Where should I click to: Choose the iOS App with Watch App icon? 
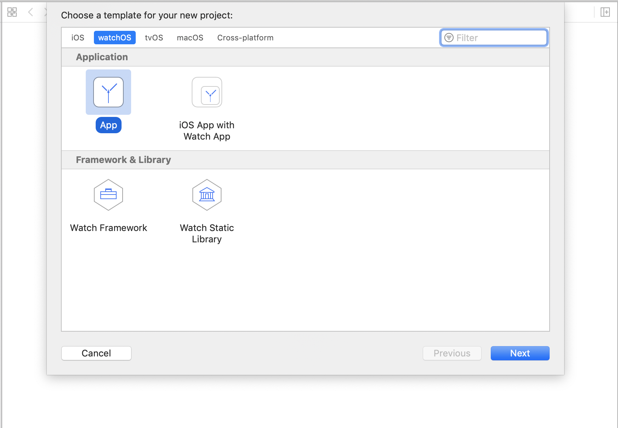point(207,92)
